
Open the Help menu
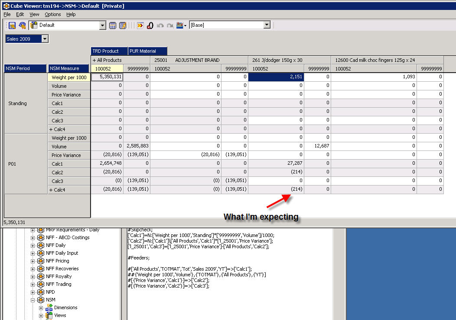71,14
